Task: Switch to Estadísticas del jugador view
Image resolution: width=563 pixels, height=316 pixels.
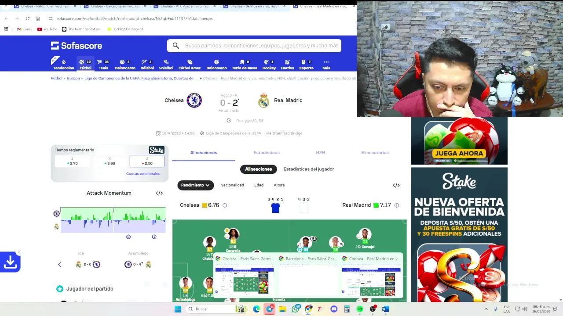Action: 309,169
